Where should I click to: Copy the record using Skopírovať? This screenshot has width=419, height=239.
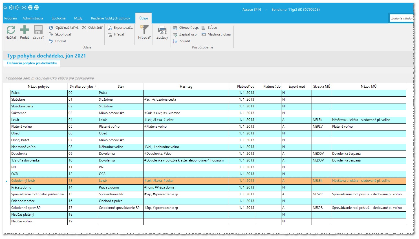(x=60, y=34)
